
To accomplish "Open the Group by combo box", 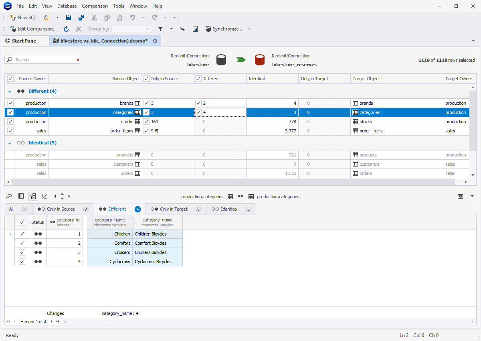I will [x=131, y=29].
